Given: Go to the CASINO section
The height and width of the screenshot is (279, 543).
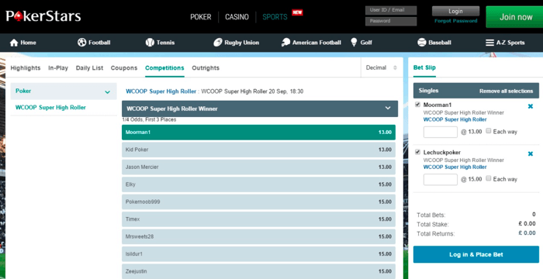Looking at the screenshot, I should tap(237, 17).
